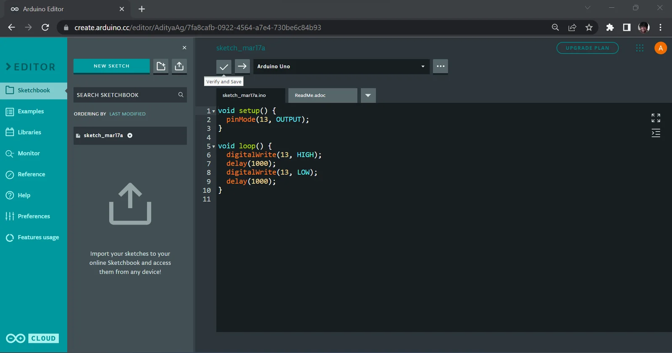This screenshot has height=353, width=672.
Task: Open the orange user profile avatar
Action: pos(661,48)
